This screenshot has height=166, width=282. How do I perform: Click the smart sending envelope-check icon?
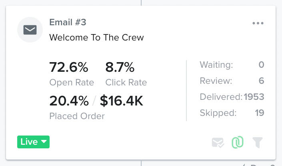[x=218, y=142]
